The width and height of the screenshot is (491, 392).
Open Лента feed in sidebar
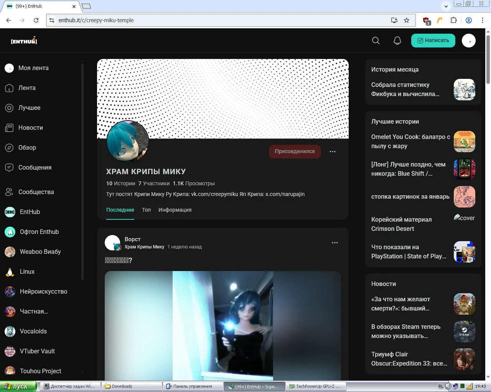tap(27, 88)
